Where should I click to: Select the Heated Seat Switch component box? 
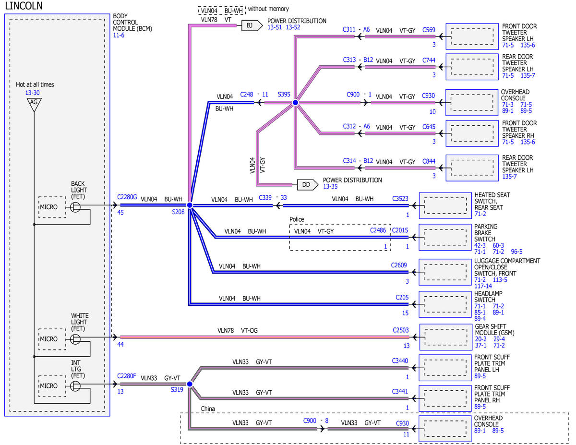tap(445, 205)
